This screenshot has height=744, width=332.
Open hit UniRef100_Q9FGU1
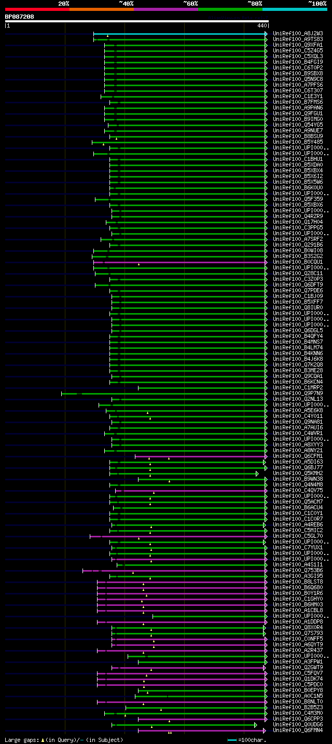pos(298,114)
